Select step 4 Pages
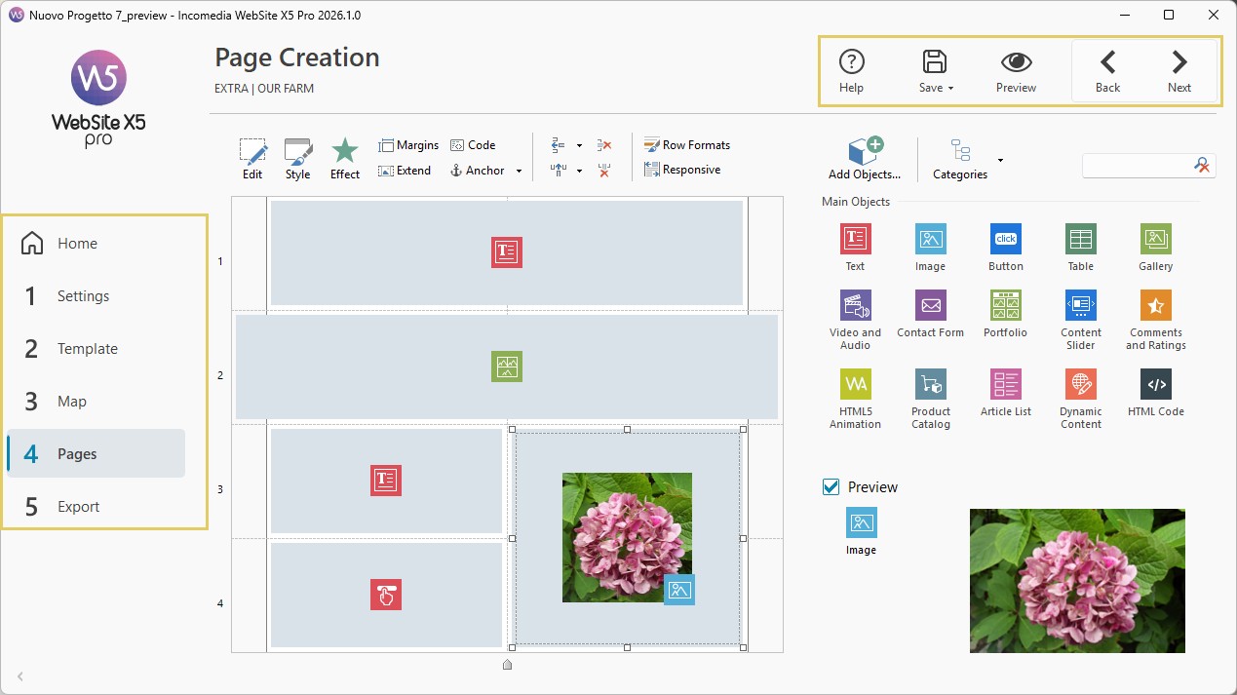Image resolution: width=1237 pixels, height=695 pixels. click(96, 453)
